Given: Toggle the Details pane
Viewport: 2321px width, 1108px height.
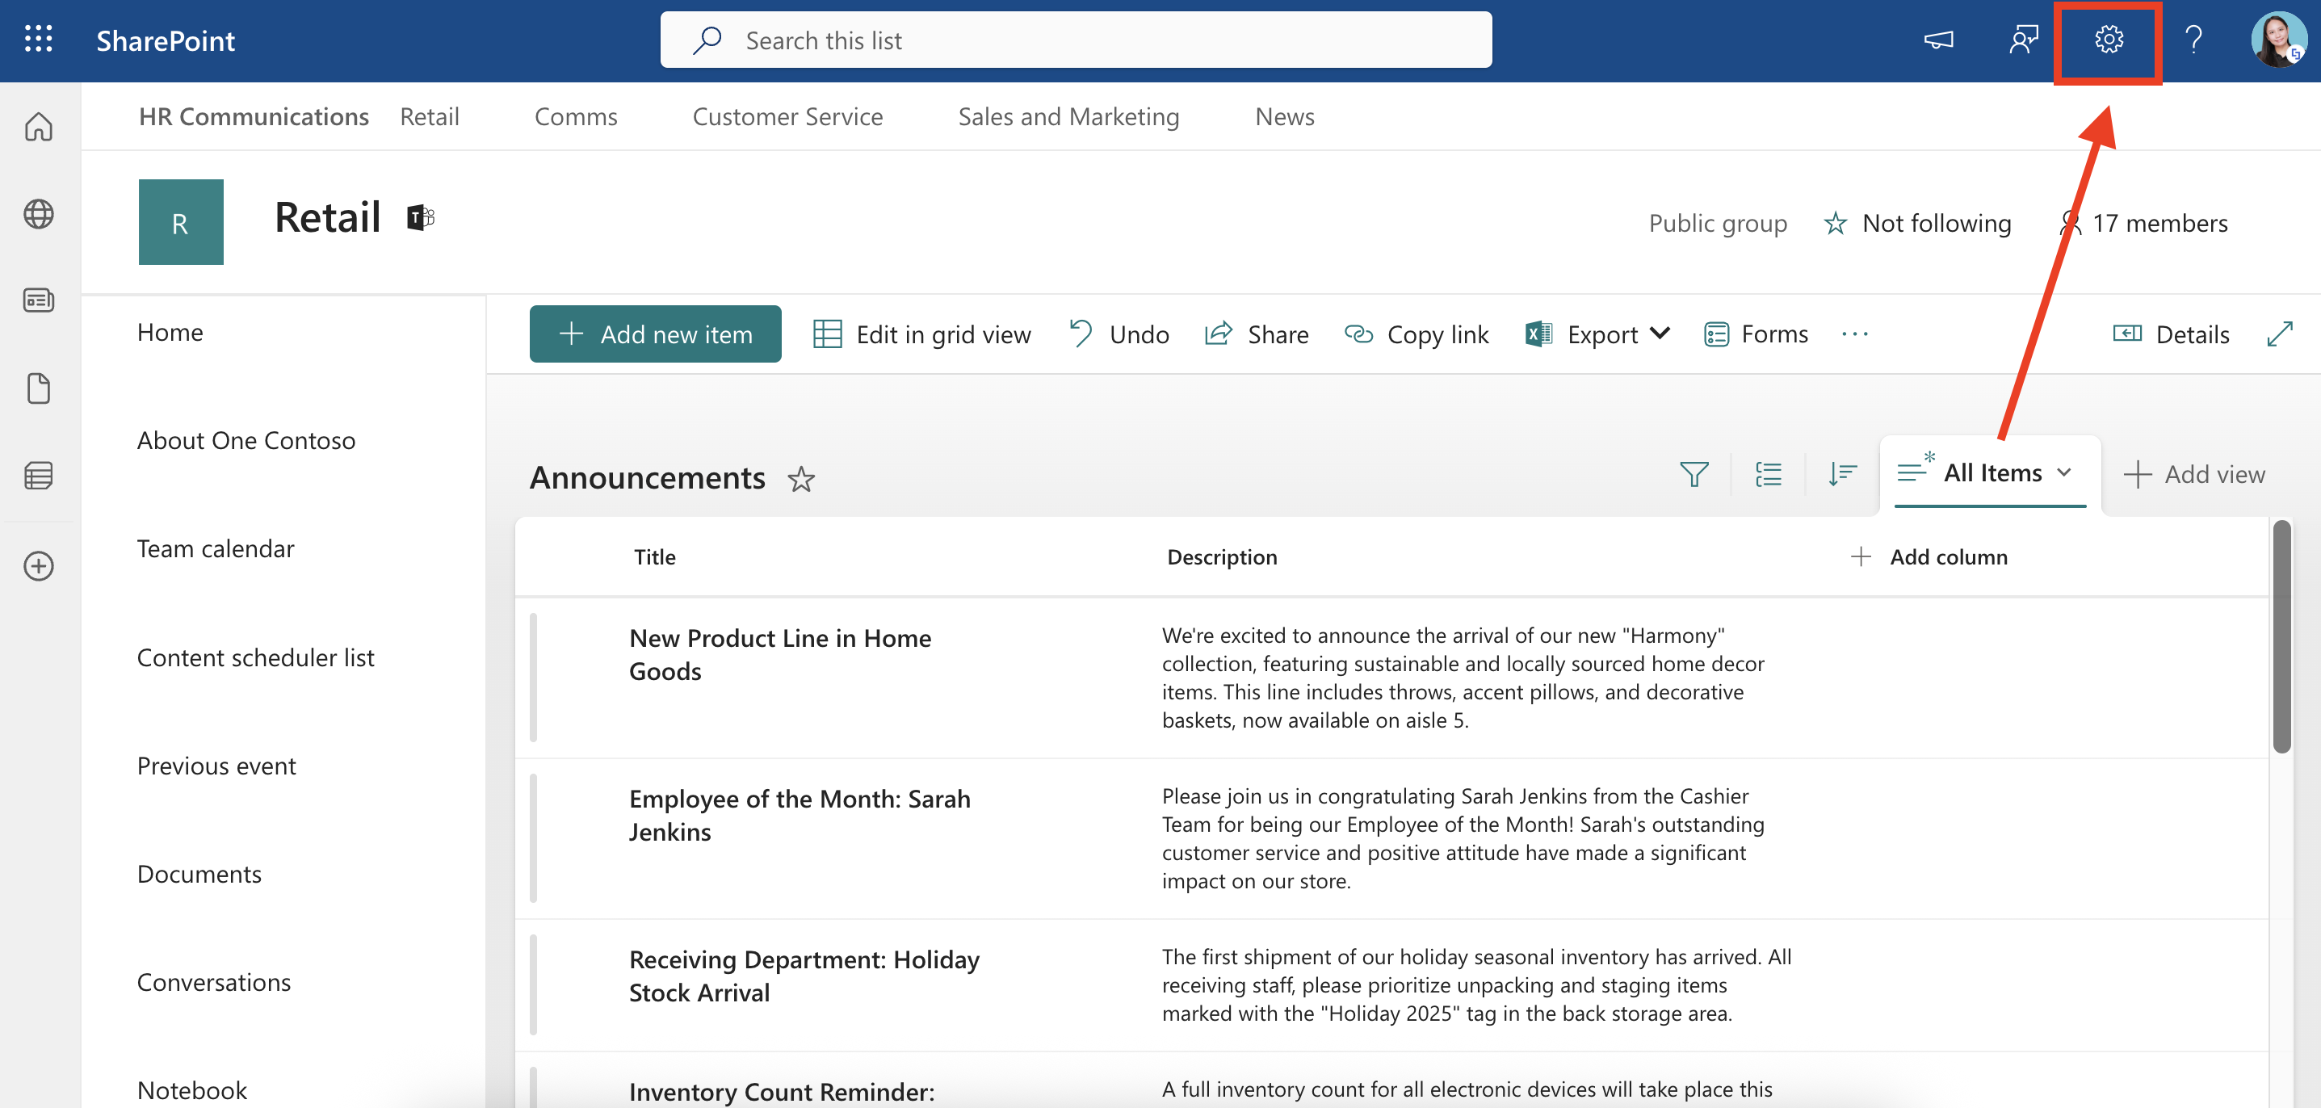Looking at the screenshot, I should point(2172,334).
